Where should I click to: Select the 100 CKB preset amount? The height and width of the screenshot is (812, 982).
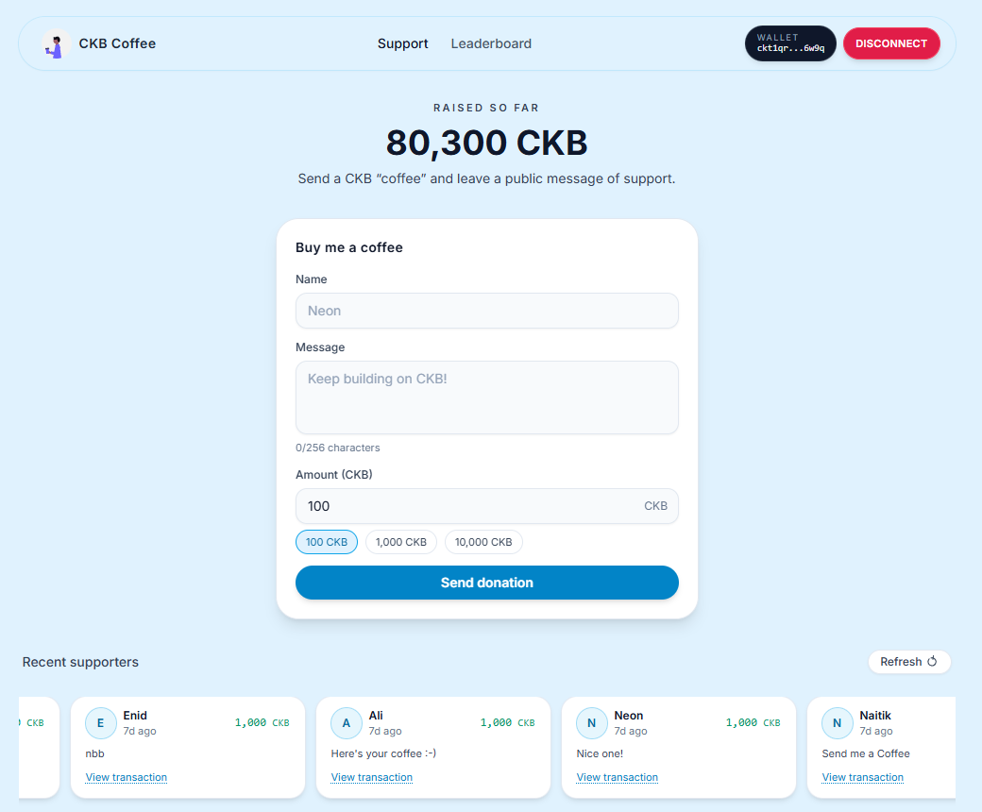click(327, 542)
